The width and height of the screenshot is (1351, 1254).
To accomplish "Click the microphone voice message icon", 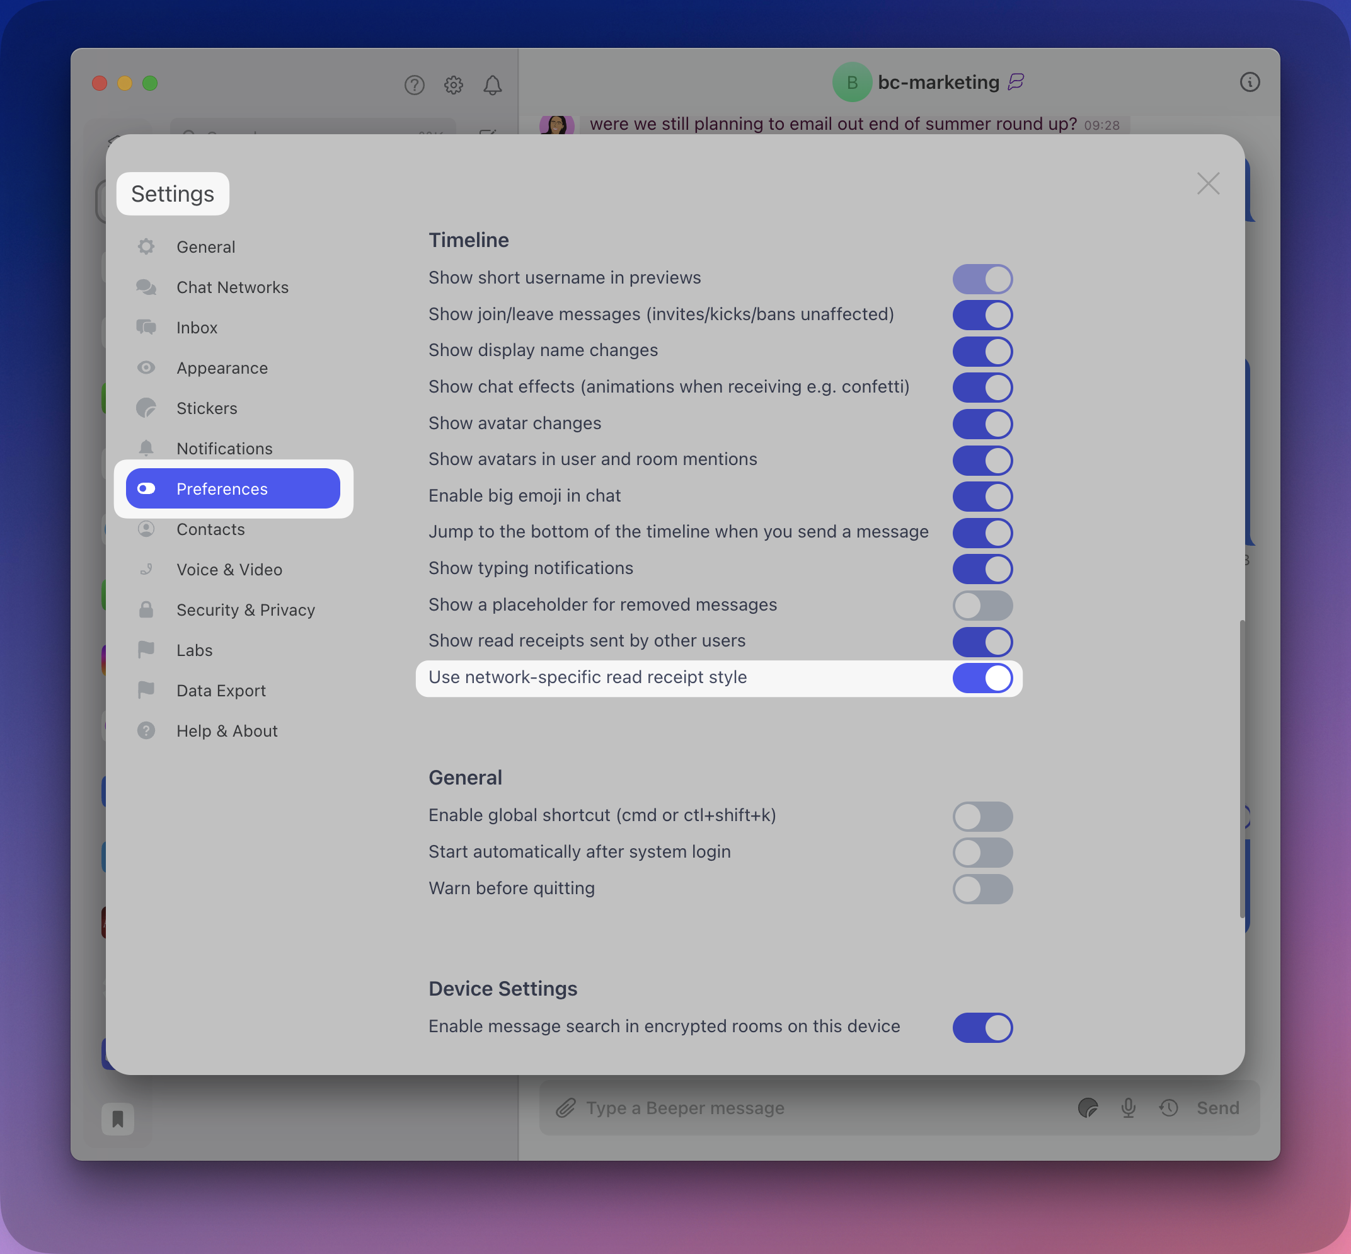I will pos(1128,1108).
